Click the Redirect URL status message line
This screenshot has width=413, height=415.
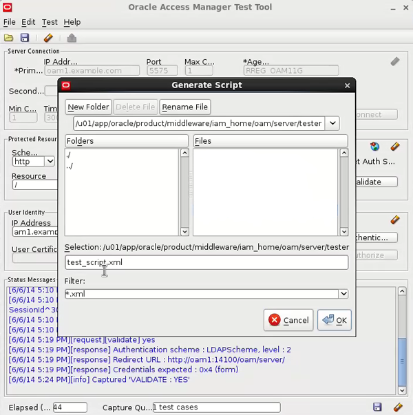(x=147, y=360)
